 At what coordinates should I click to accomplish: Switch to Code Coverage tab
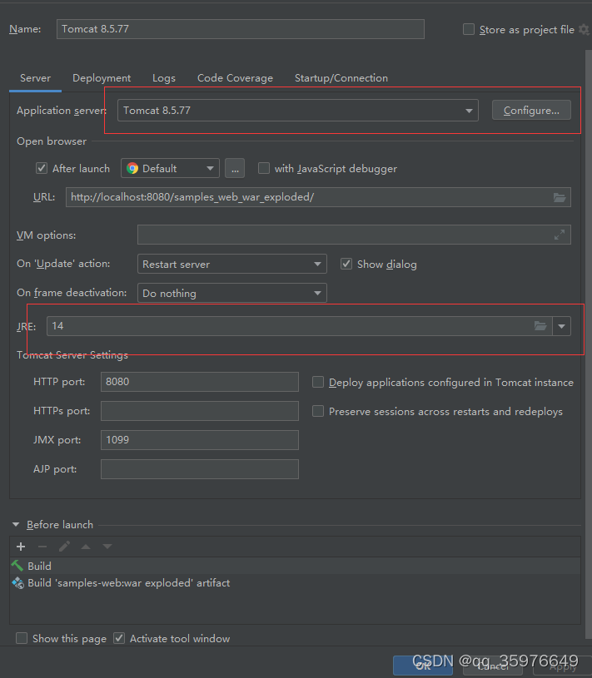pyautogui.click(x=235, y=78)
